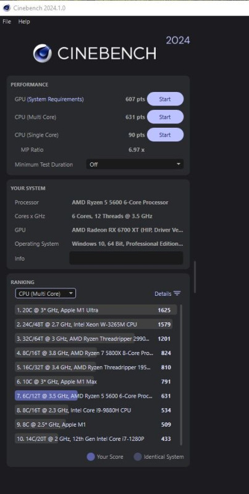Screen dimensions: 249x494
Task: Click the Your Score legend dot
Action: pos(91,456)
